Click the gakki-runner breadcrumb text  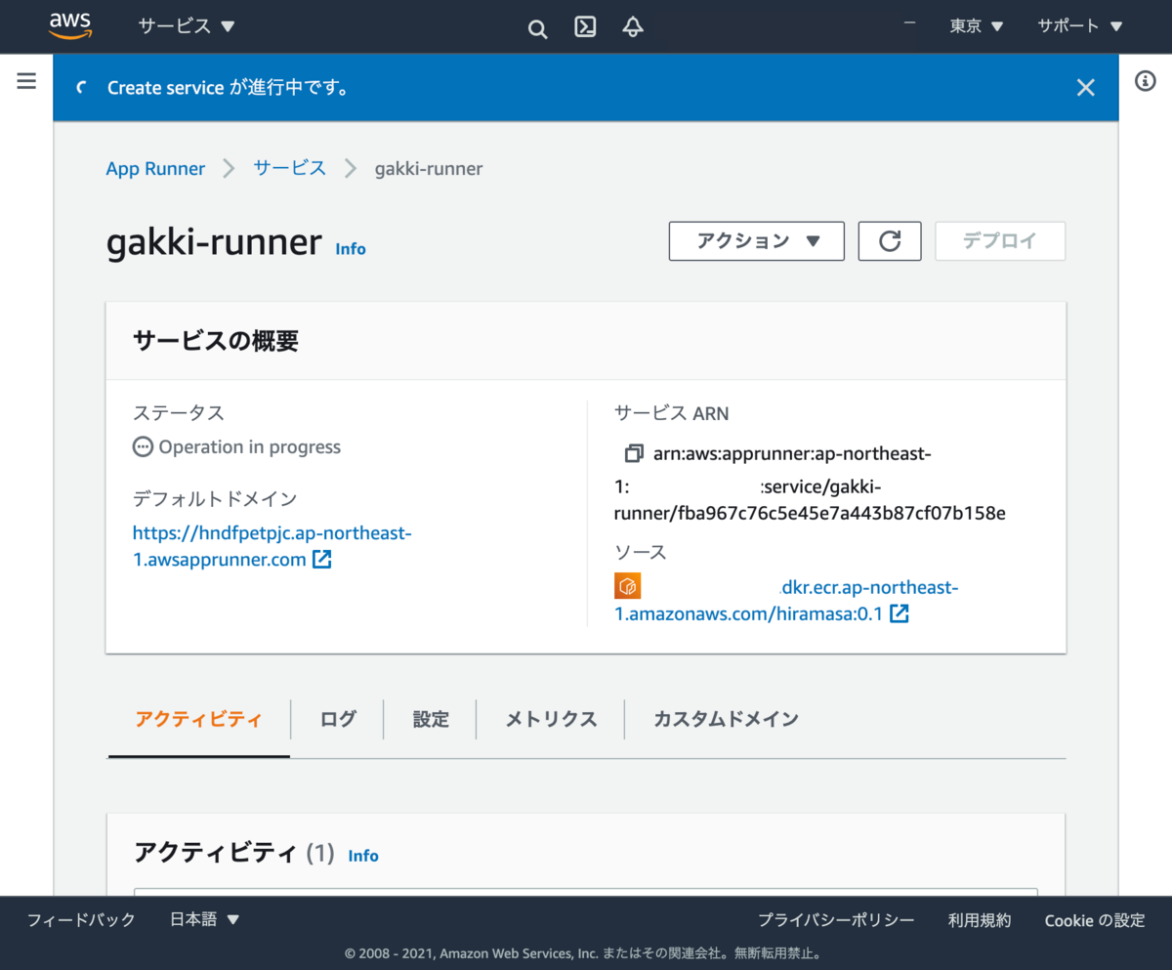tap(429, 169)
